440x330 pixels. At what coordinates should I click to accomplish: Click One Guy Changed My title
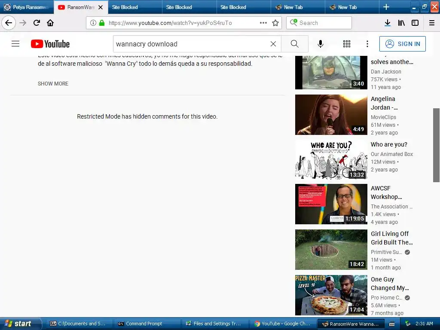[x=390, y=284]
